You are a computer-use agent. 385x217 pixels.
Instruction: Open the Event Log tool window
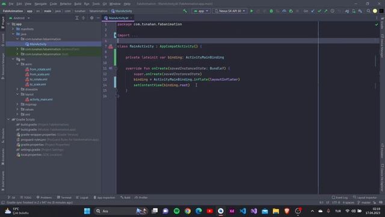340,198
